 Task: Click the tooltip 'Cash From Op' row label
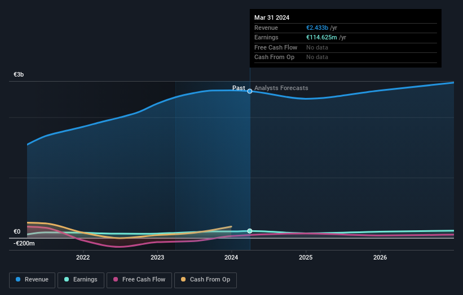(274, 57)
